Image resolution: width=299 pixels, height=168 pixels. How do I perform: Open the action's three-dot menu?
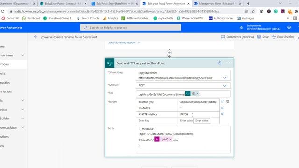coord(228,63)
